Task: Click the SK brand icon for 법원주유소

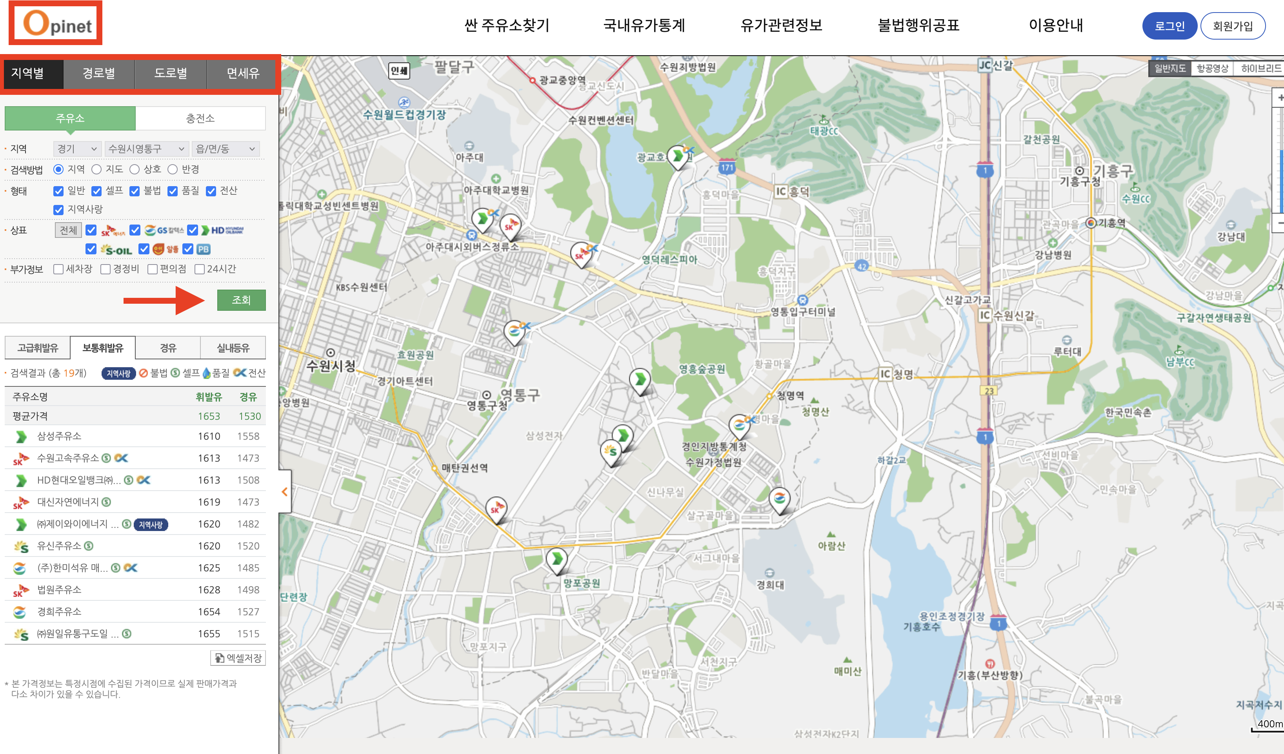Action: (20, 590)
